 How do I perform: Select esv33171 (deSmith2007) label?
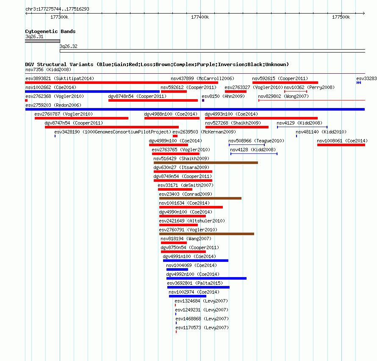186,185
